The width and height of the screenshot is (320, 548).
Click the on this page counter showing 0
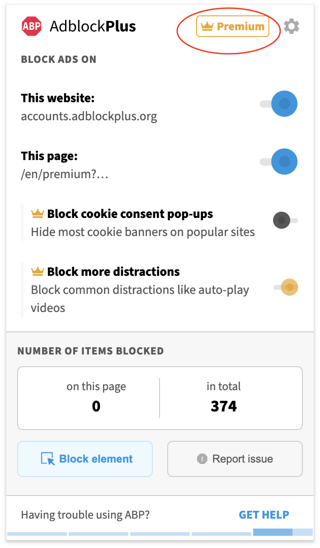(x=96, y=406)
